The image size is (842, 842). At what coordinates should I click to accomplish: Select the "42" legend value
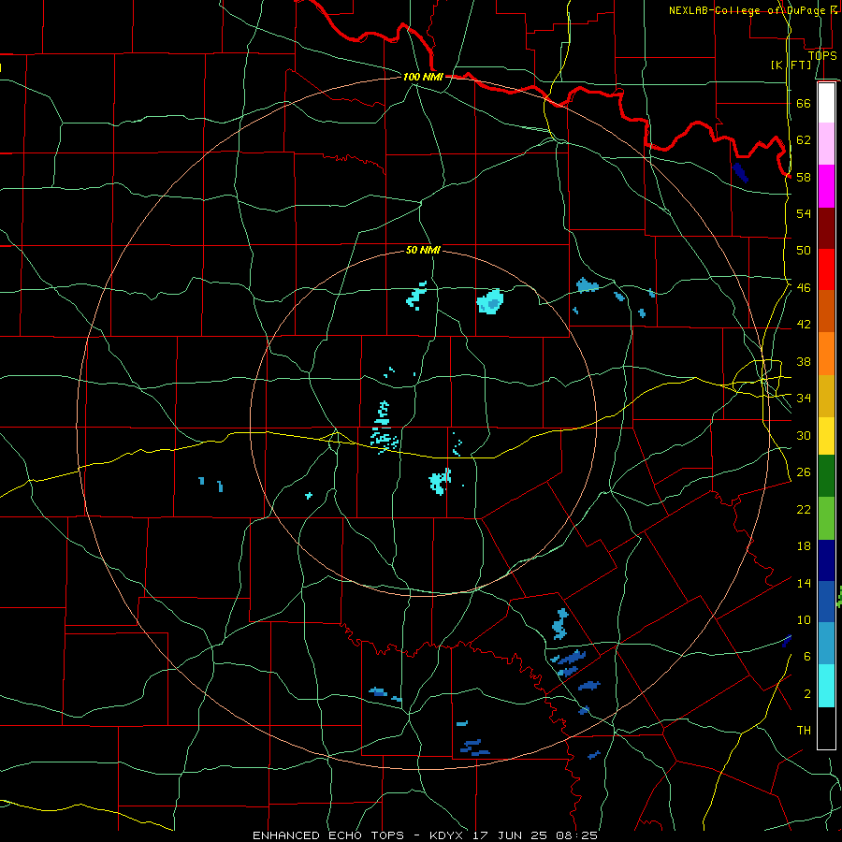[x=804, y=325]
